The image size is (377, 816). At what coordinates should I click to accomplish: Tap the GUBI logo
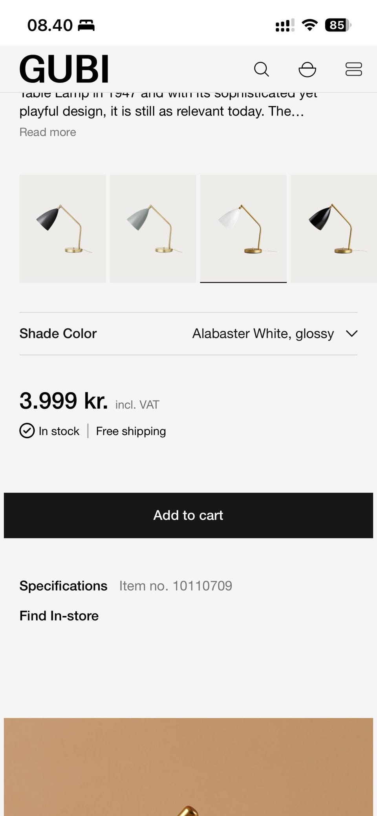[x=64, y=69]
